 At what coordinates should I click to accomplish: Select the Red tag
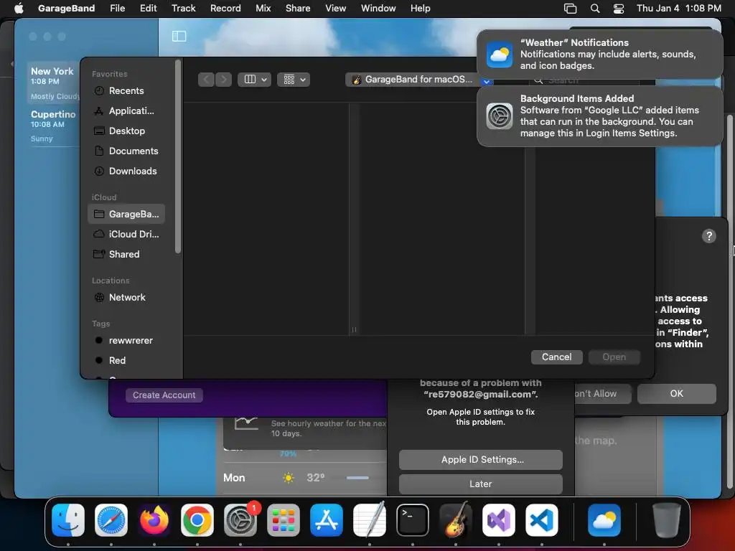point(126,361)
